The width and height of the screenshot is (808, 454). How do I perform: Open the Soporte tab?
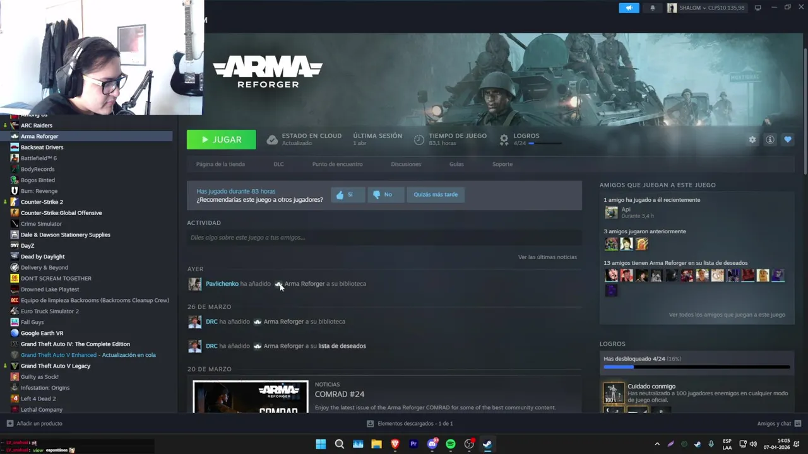pos(502,164)
